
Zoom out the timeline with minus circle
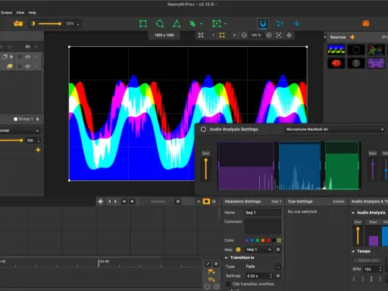click(x=207, y=286)
